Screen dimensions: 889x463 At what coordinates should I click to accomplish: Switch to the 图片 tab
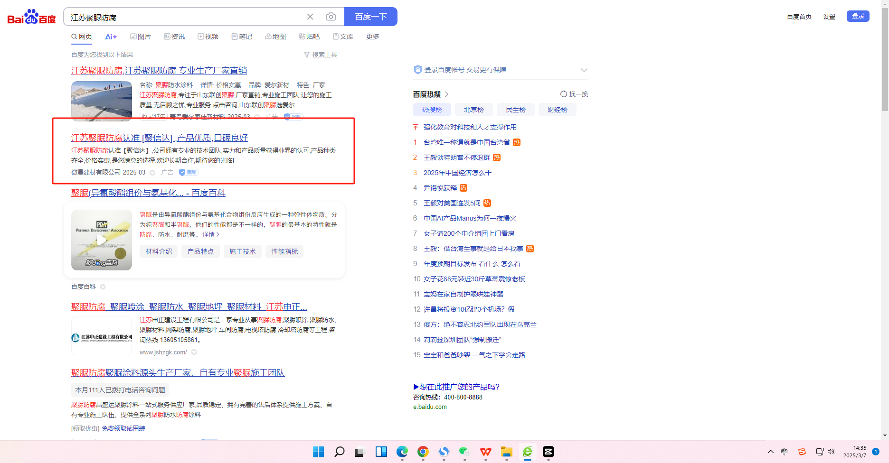(x=141, y=37)
